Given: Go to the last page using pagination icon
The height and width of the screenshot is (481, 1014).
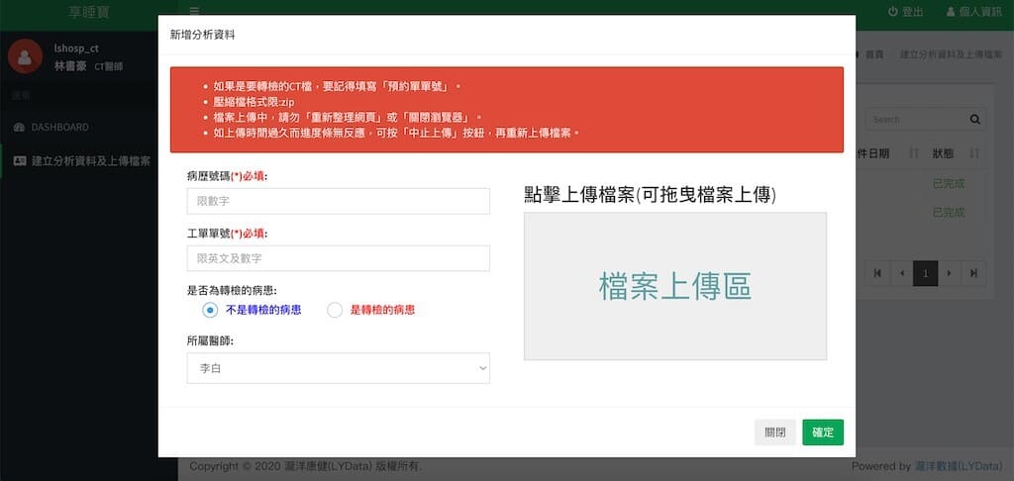Looking at the screenshot, I should point(974,273).
